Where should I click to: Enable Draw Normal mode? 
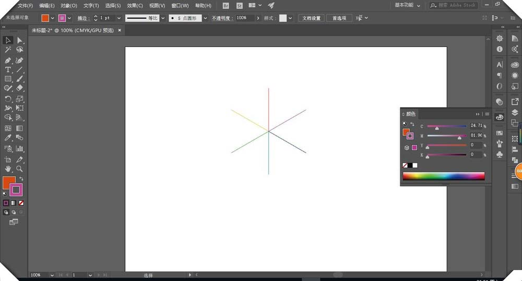point(6,212)
